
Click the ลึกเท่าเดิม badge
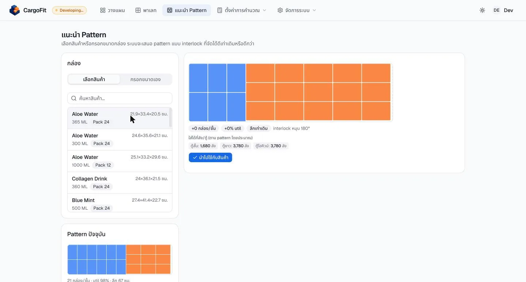(x=259, y=129)
